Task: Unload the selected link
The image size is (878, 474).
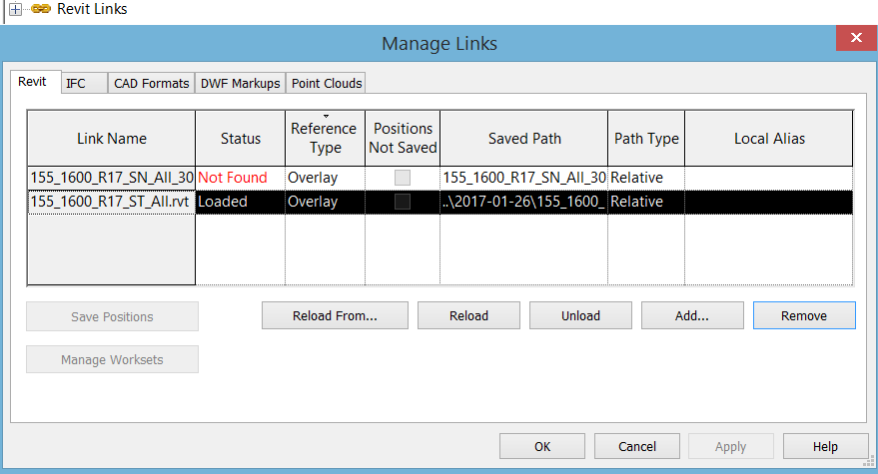Action: [x=580, y=315]
